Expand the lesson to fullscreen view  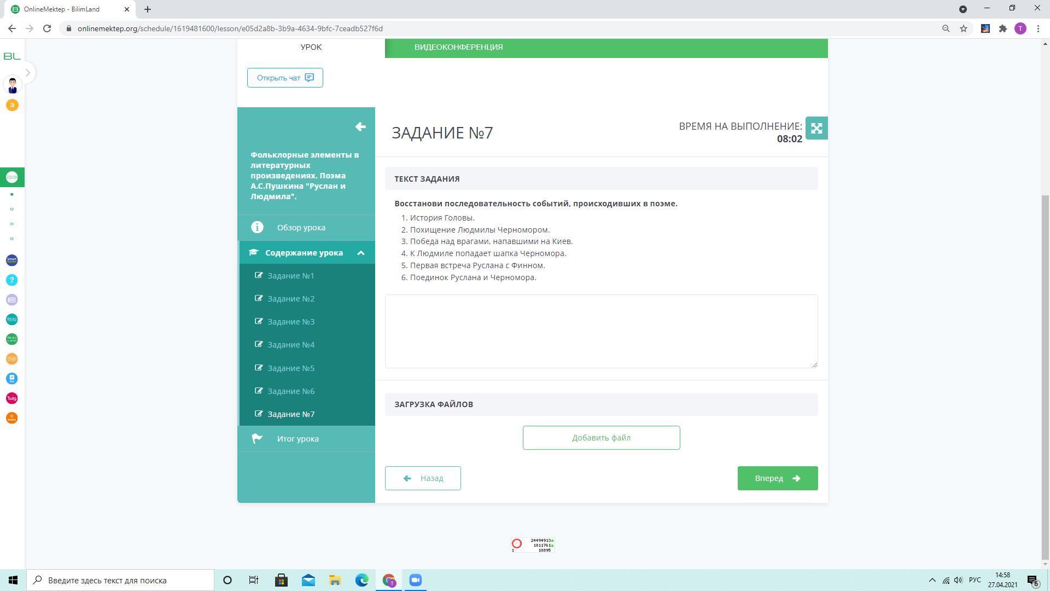click(816, 128)
